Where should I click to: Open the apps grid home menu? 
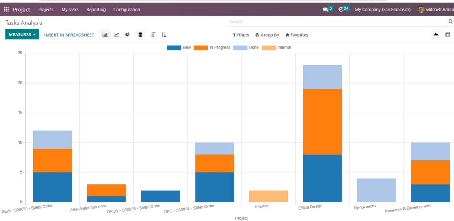(6, 9)
